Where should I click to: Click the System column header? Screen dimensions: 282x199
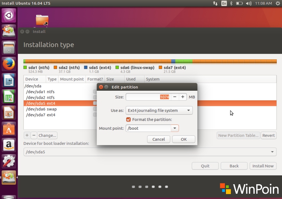click(x=210, y=79)
